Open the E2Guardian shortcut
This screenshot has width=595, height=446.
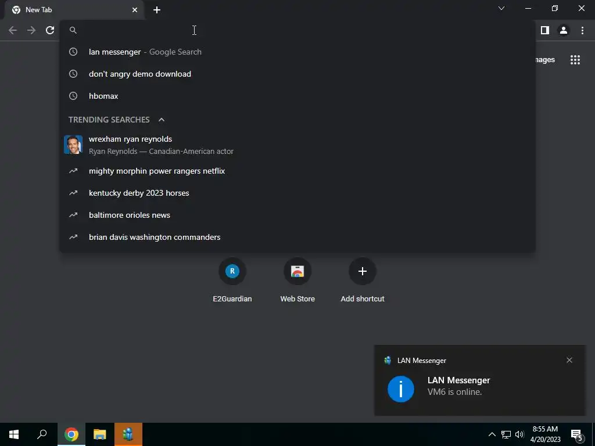tap(232, 280)
